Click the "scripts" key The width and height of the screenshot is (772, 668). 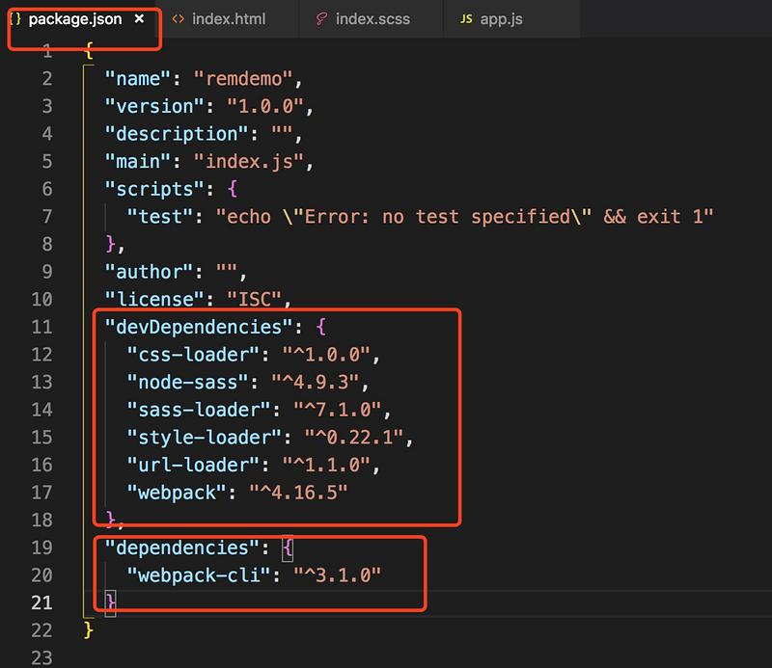point(154,188)
